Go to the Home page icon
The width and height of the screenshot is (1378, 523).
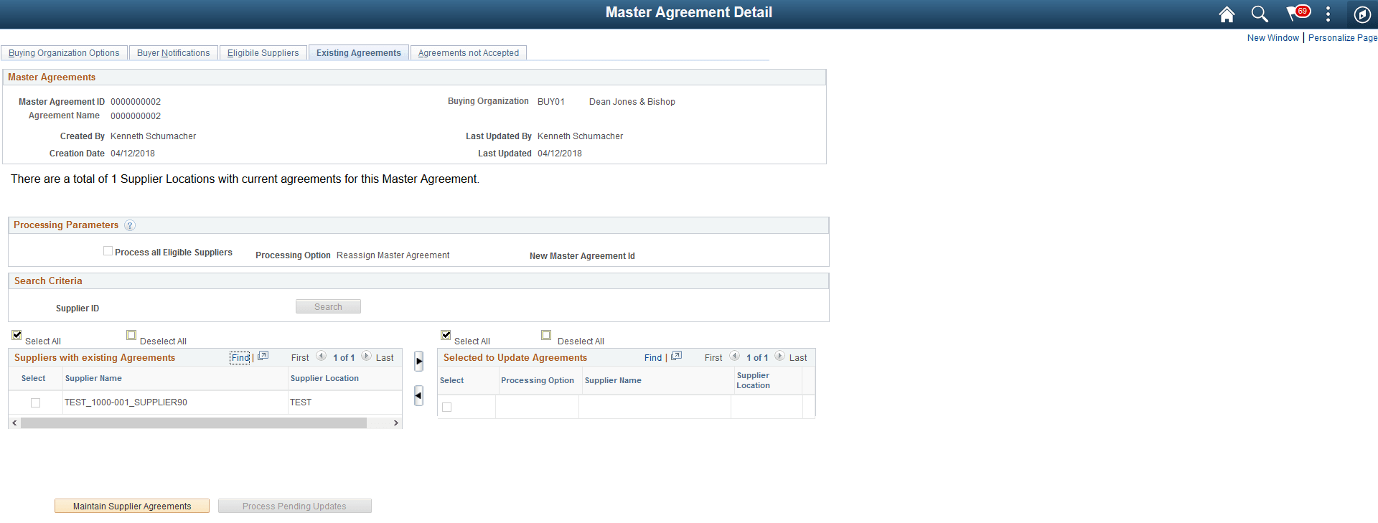tap(1227, 14)
